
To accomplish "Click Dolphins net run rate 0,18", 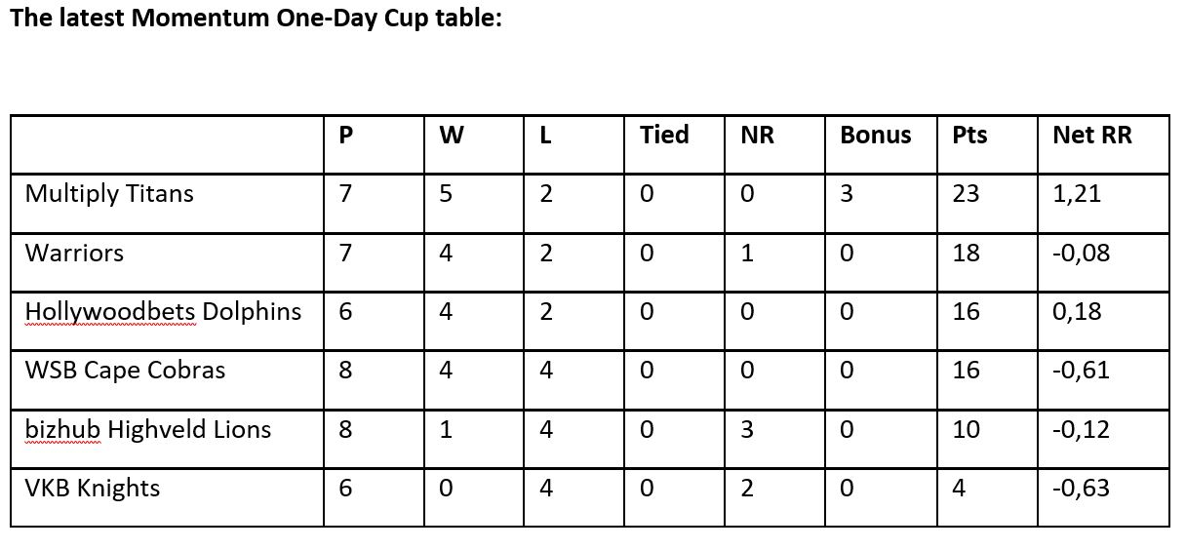I will (1077, 312).
